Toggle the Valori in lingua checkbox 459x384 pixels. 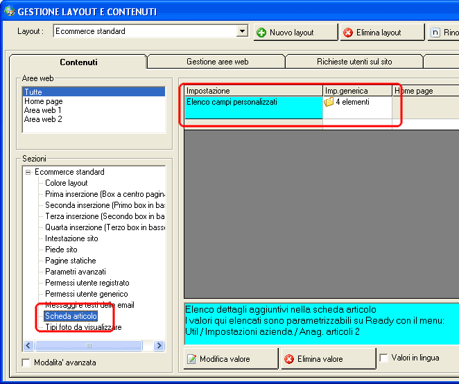tap(383, 358)
